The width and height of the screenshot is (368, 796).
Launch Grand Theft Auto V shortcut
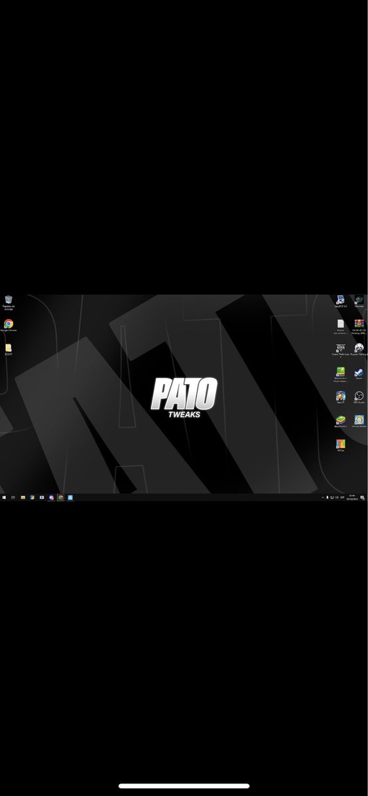click(x=341, y=350)
